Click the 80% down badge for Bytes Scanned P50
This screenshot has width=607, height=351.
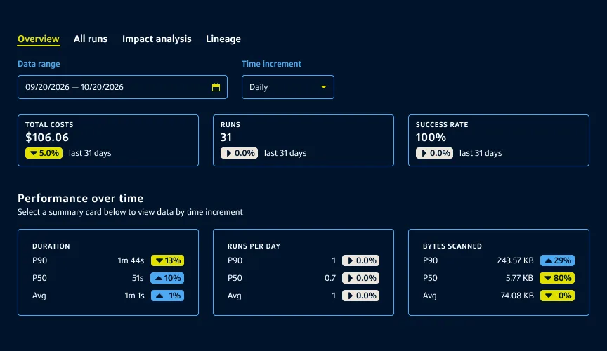557,278
